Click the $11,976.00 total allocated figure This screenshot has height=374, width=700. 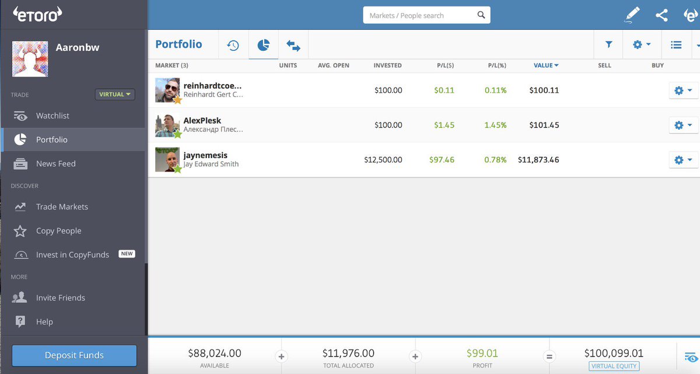348,353
